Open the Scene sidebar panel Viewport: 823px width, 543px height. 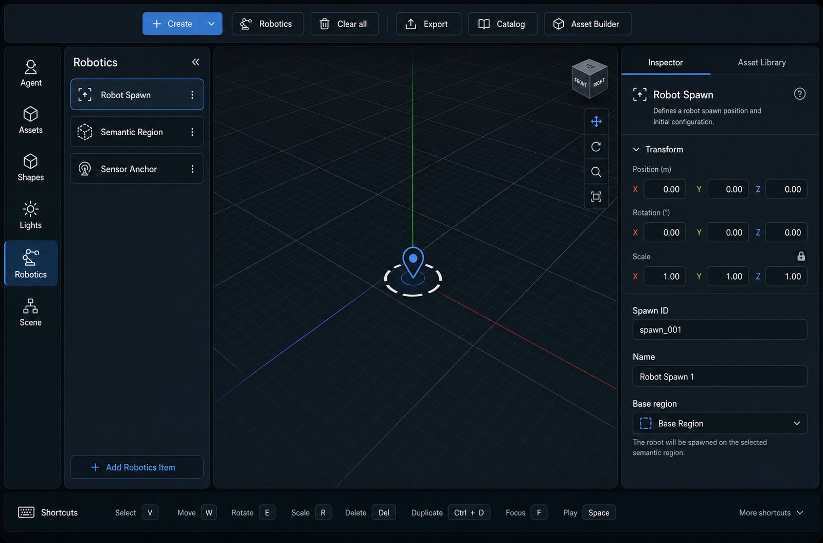(31, 312)
